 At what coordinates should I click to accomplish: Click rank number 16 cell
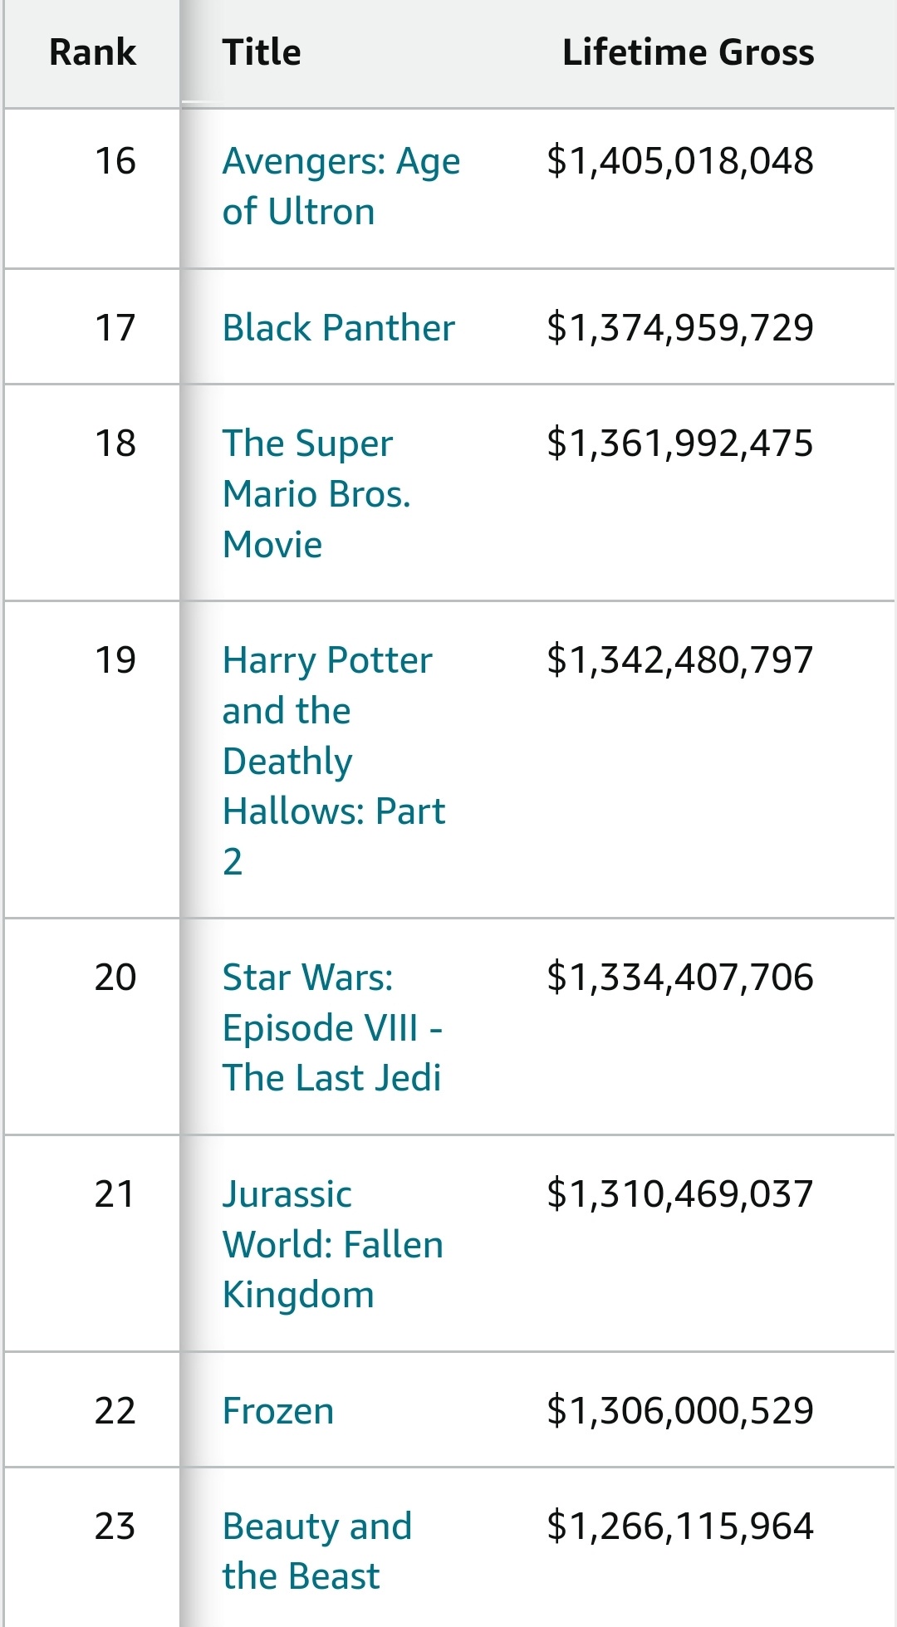(115, 161)
